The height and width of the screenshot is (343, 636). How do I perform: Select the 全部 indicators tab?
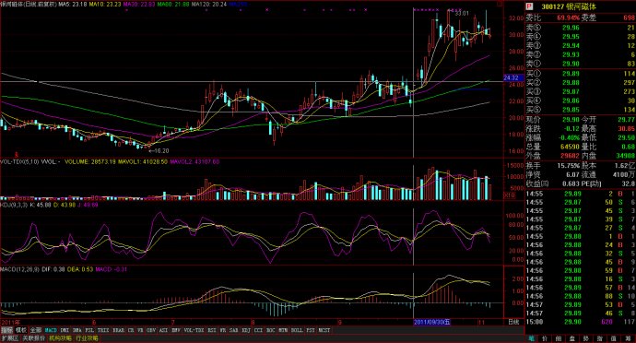pyautogui.click(x=36, y=330)
